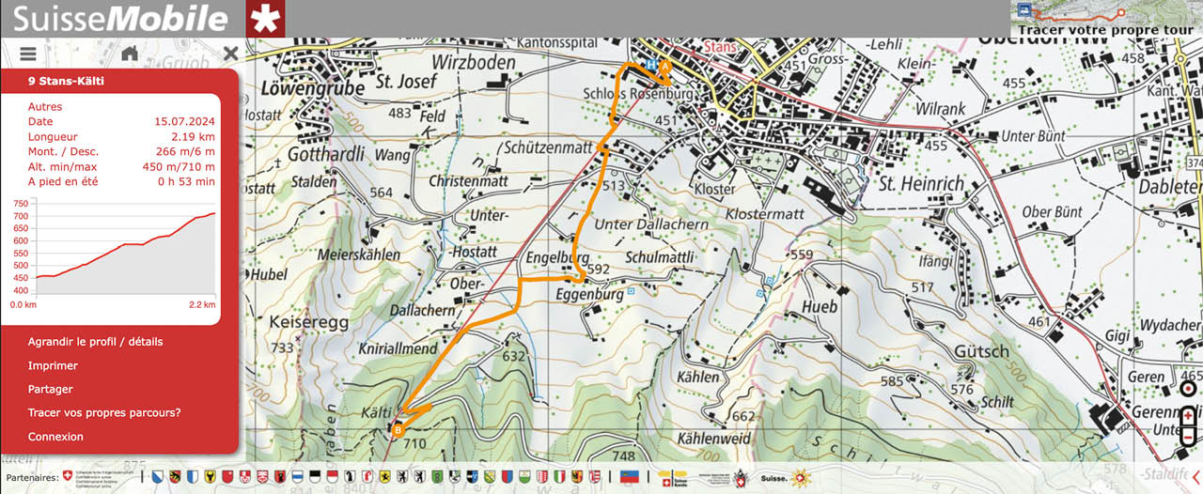This screenshot has height=494, width=1203.
Task: Click the home icon in the sidebar
Action: pyautogui.click(x=130, y=54)
